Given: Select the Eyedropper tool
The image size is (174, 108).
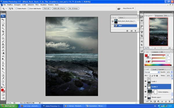Looking at the screenshot, I should click(3, 78).
